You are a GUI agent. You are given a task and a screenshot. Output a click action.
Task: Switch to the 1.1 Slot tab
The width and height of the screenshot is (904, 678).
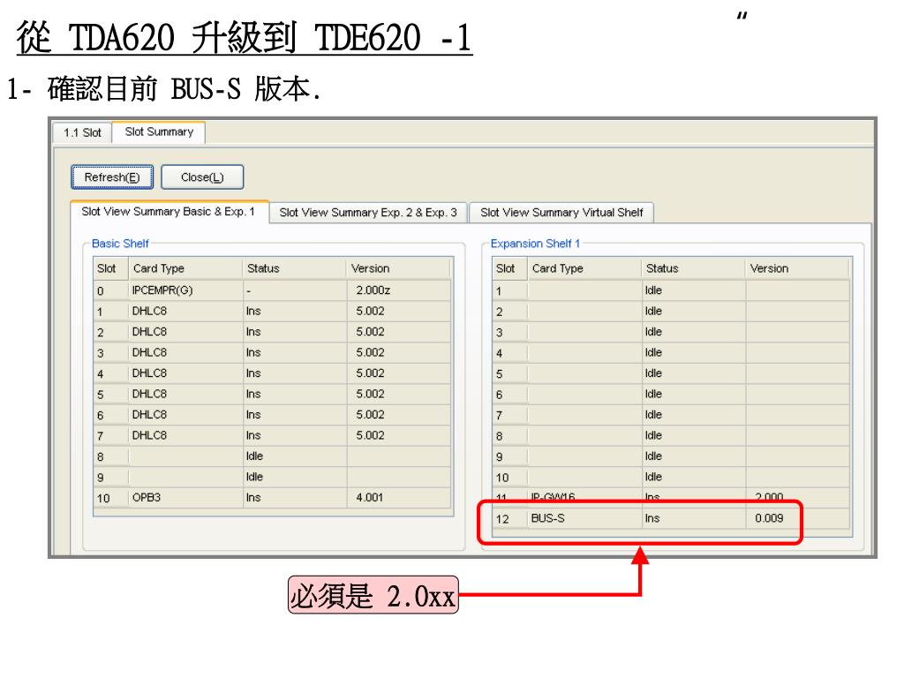pyautogui.click(x=83, y=132)
